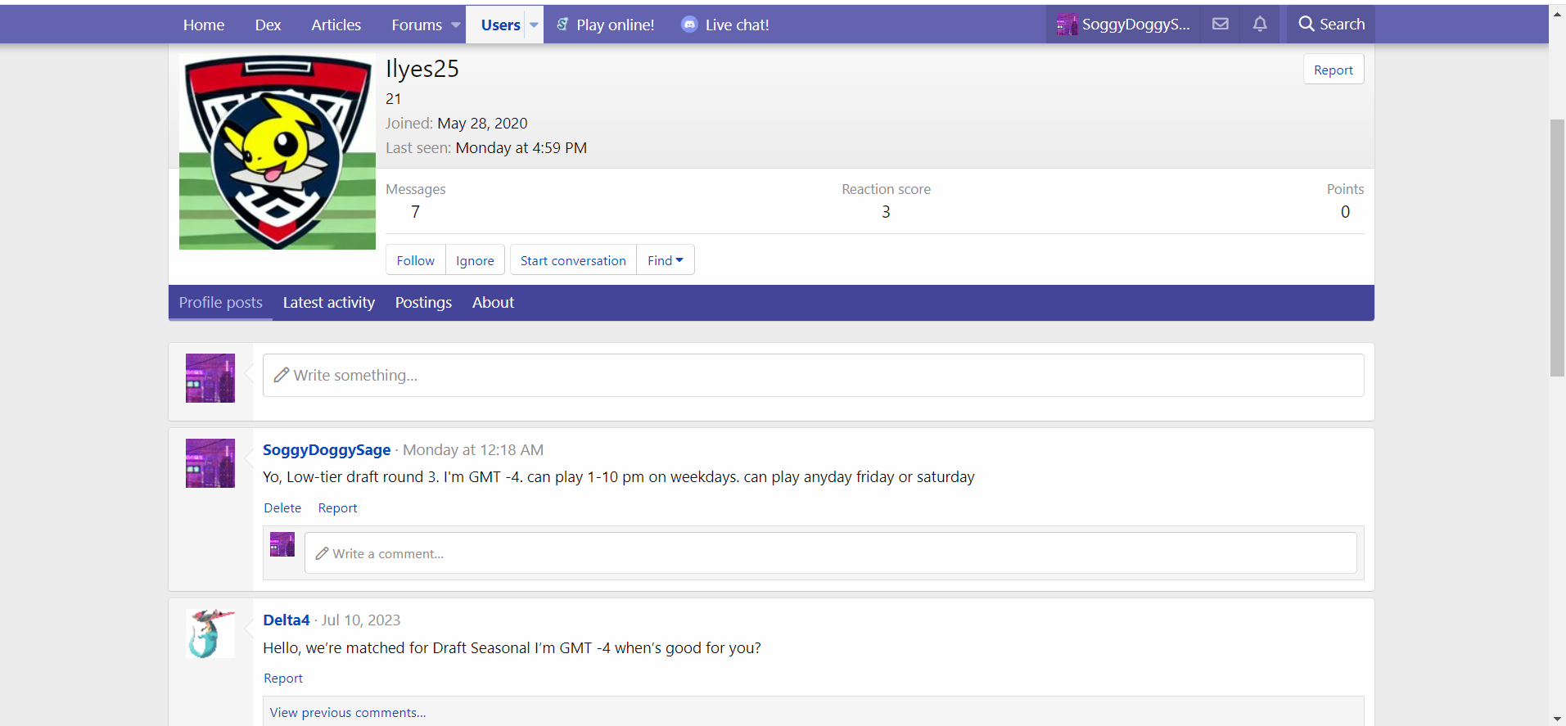Open Live chat! Discord link

click(725, 25)
